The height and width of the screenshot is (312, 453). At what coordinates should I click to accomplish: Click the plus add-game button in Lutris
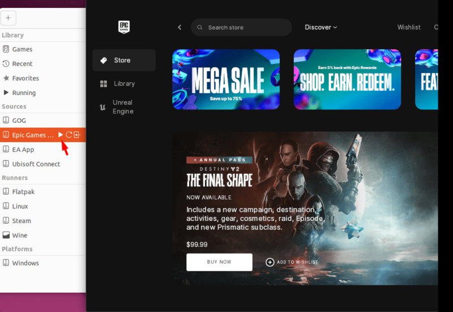pyautogui.click(x=8, y=18)
